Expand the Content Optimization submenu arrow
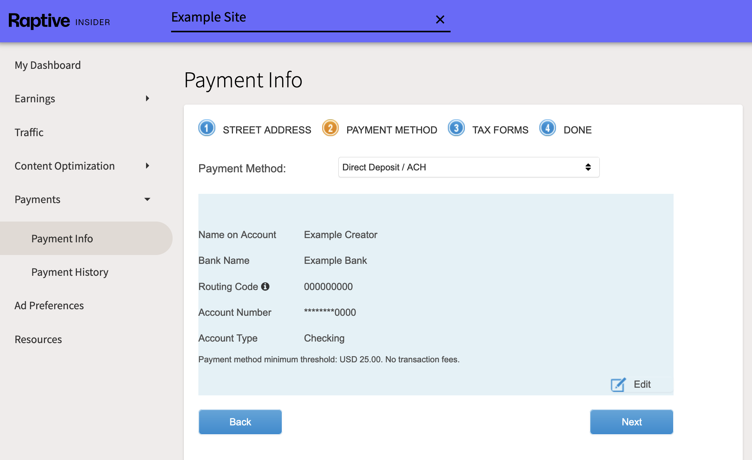The image size is (752, 460). point(147,166)
